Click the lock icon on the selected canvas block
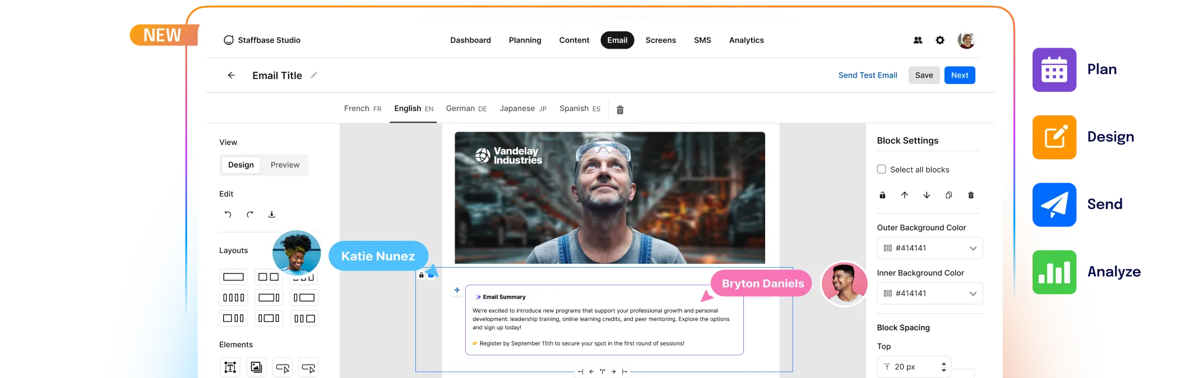Screen dimensions: 1199x378 click(x=421, y=275)
